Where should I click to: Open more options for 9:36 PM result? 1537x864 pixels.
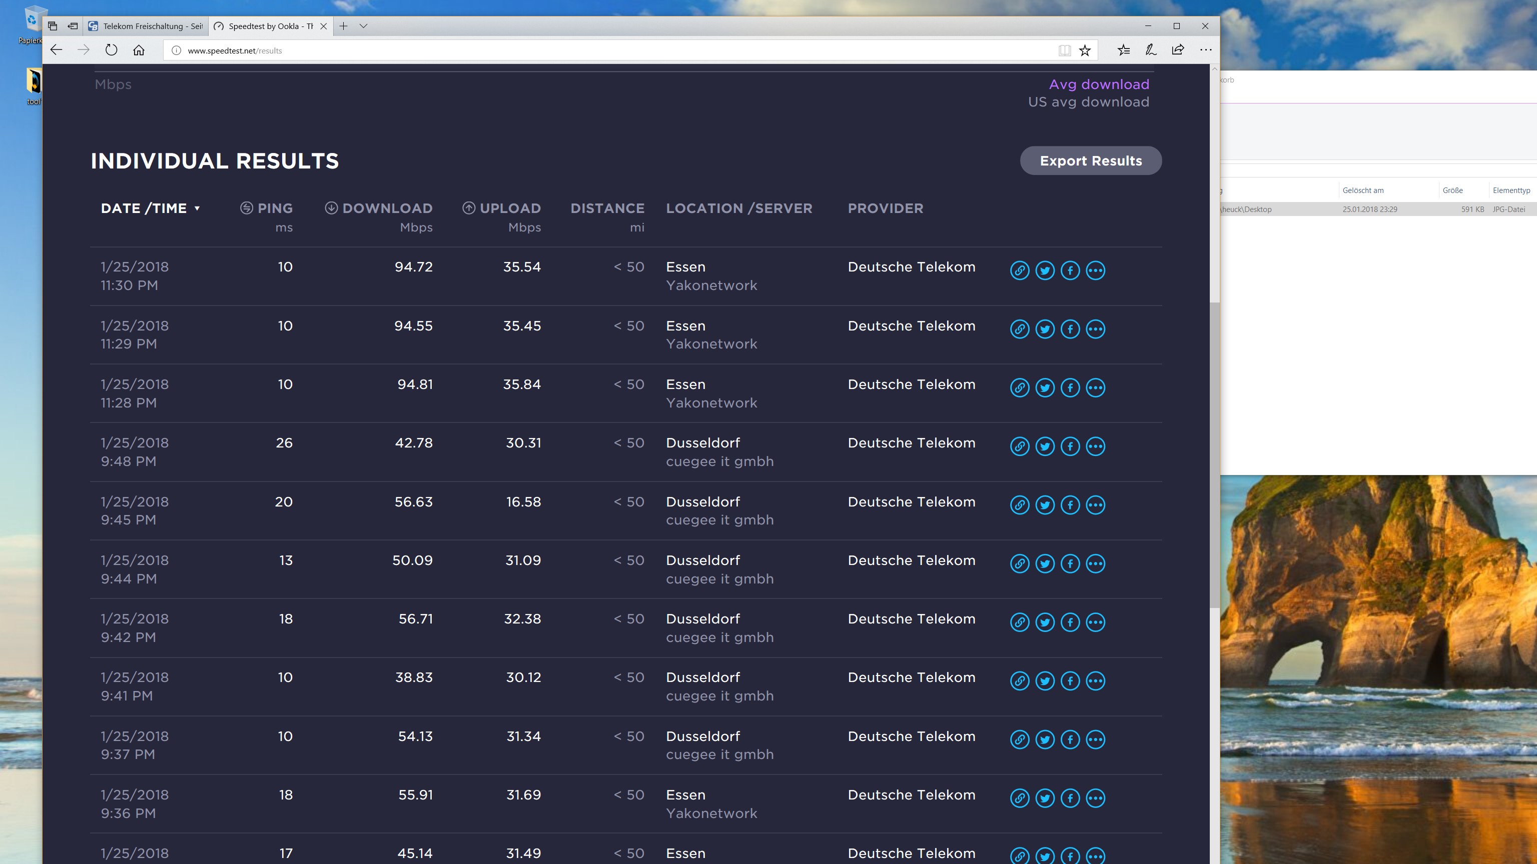pyautogui.click(x=1096, y=798)
